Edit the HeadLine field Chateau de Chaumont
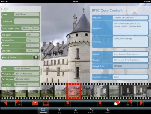Image resolution: width=151 pixels, height=114 pixels. point(130,17)
